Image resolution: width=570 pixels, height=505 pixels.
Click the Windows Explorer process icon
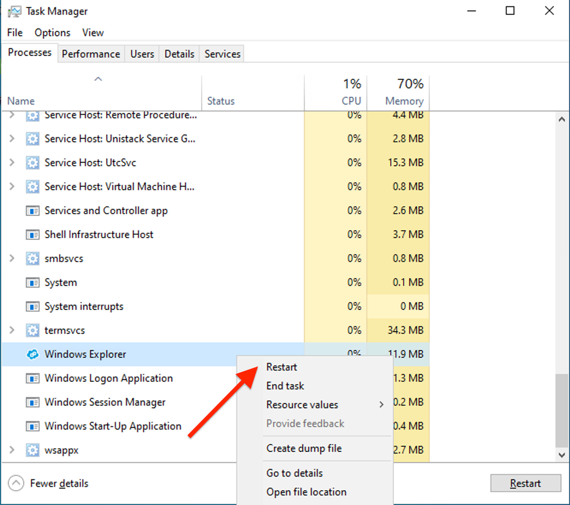(x=32, y=354)
